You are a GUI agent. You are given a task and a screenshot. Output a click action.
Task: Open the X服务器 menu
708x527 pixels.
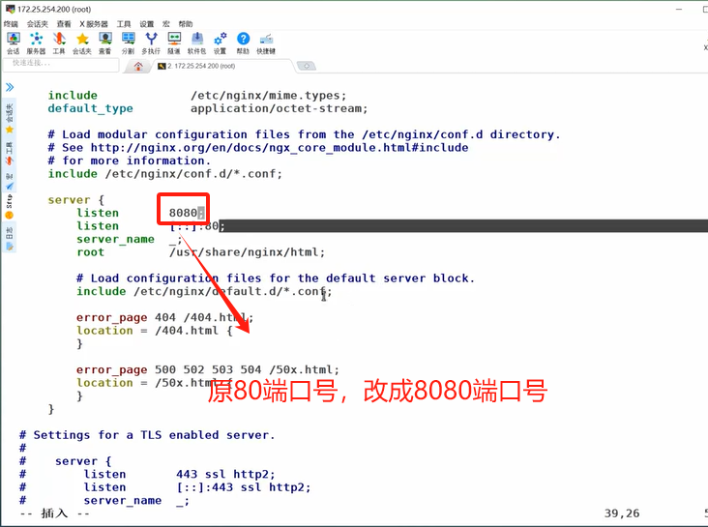[94, 24]
